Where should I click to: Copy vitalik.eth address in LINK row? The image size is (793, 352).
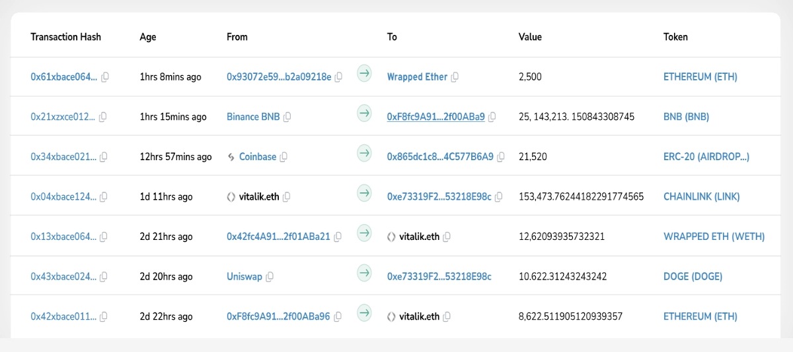287,197
